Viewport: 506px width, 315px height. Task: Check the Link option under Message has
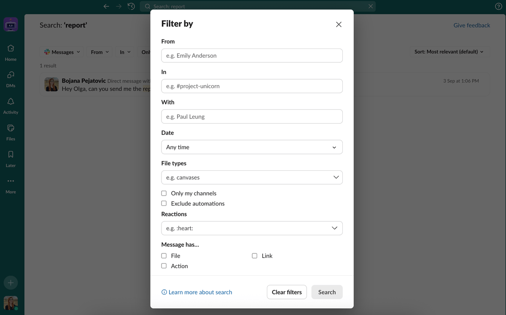click(x=255, y=256)
